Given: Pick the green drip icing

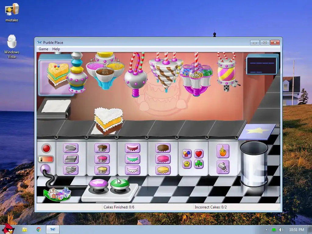Looking at the screenshot, I should pos(133,159).
